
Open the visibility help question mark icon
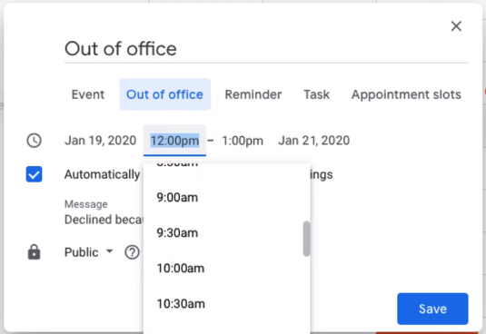(132, 252)
